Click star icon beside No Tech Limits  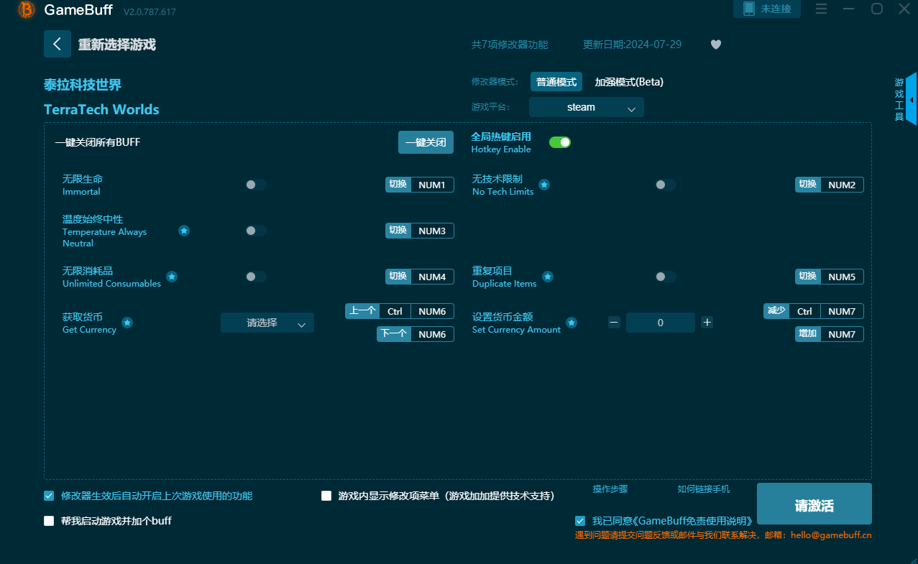544,185
